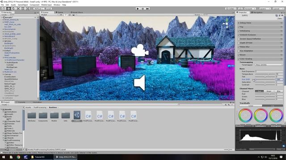Open the Windows Start menu
The width and height of the screenshot is (286, 160).
click(4, 157)
